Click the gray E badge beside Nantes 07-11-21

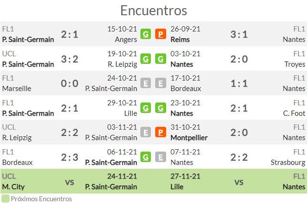(160, 157)
